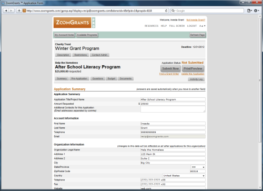This screenshot has height=191, width=263.
Task: Click the browser address bar URL
Action: pos(89,11)
